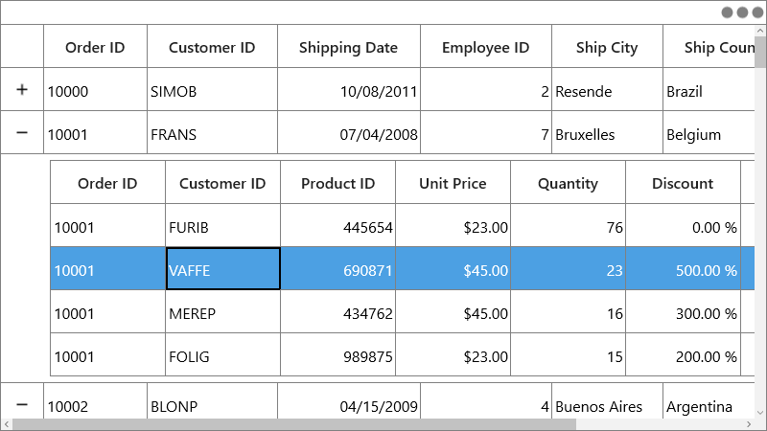Select the Bruxelles ship city cell
Image resolution: width=767 pixels, height=431 pixels.
607,132
